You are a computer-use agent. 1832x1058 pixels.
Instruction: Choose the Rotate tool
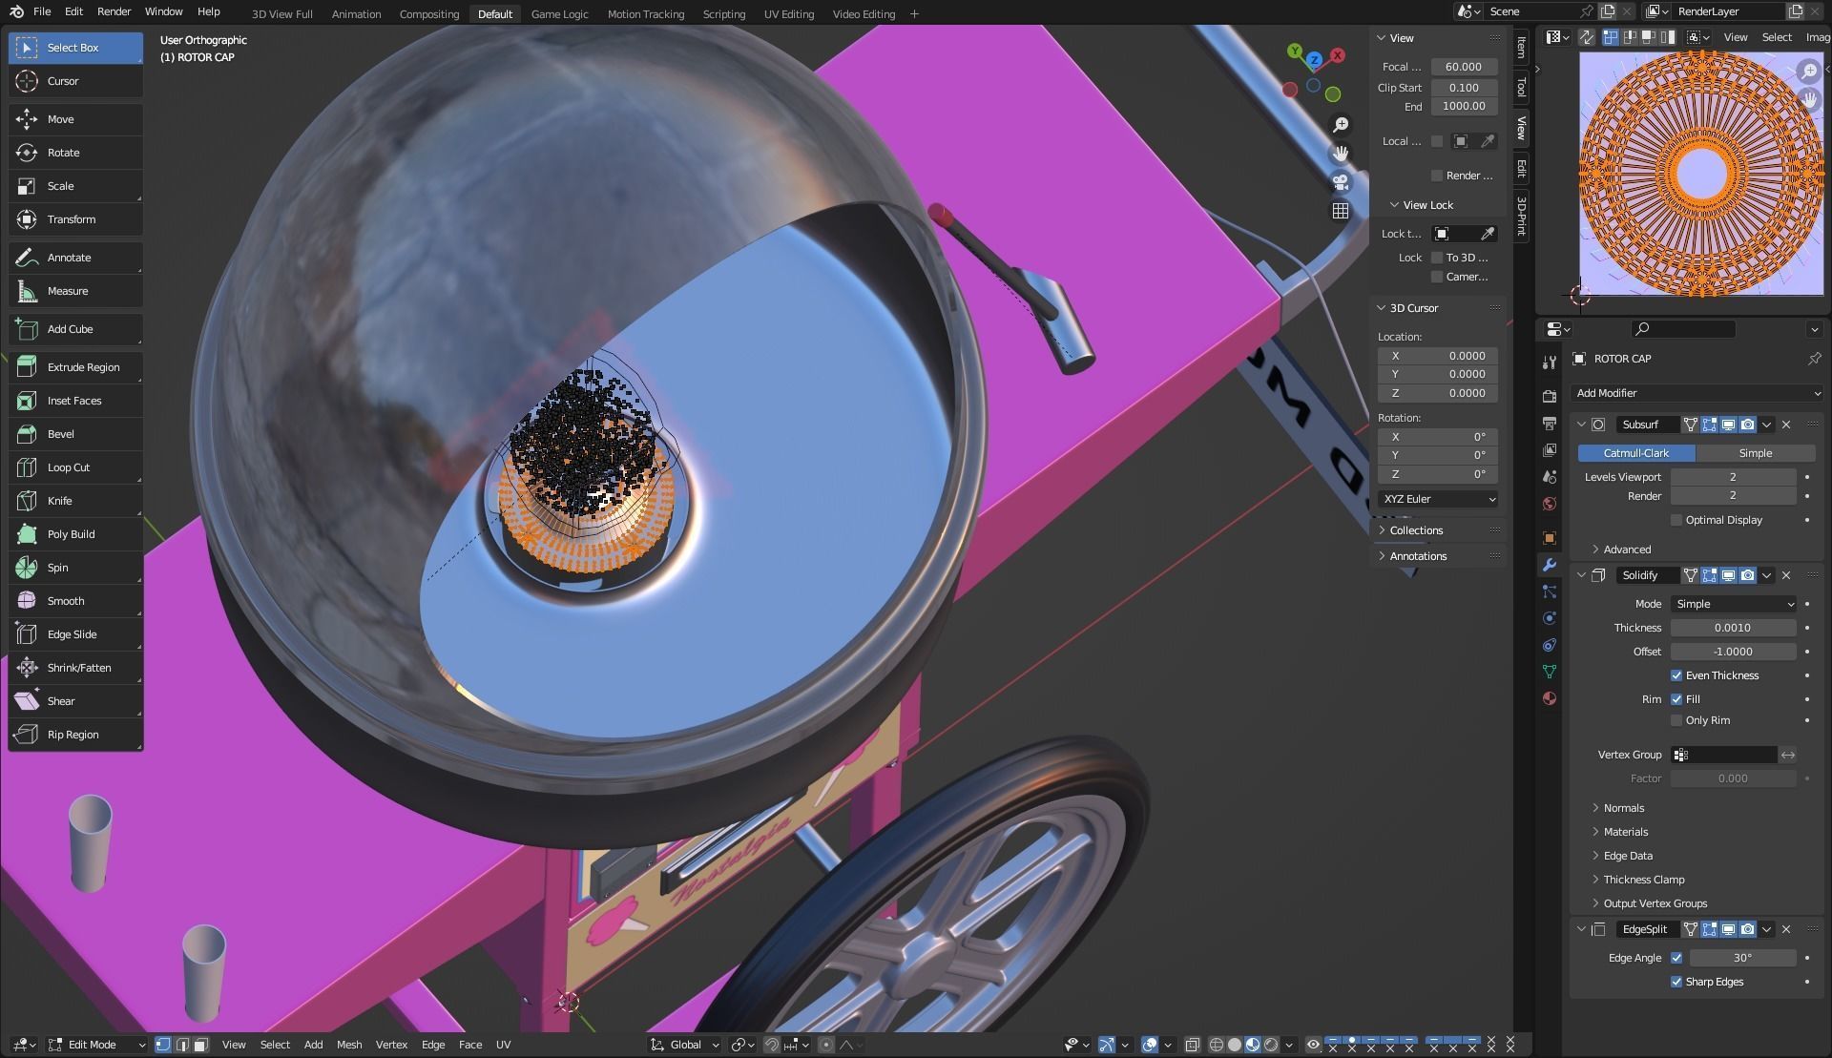[x=75, y=153]
